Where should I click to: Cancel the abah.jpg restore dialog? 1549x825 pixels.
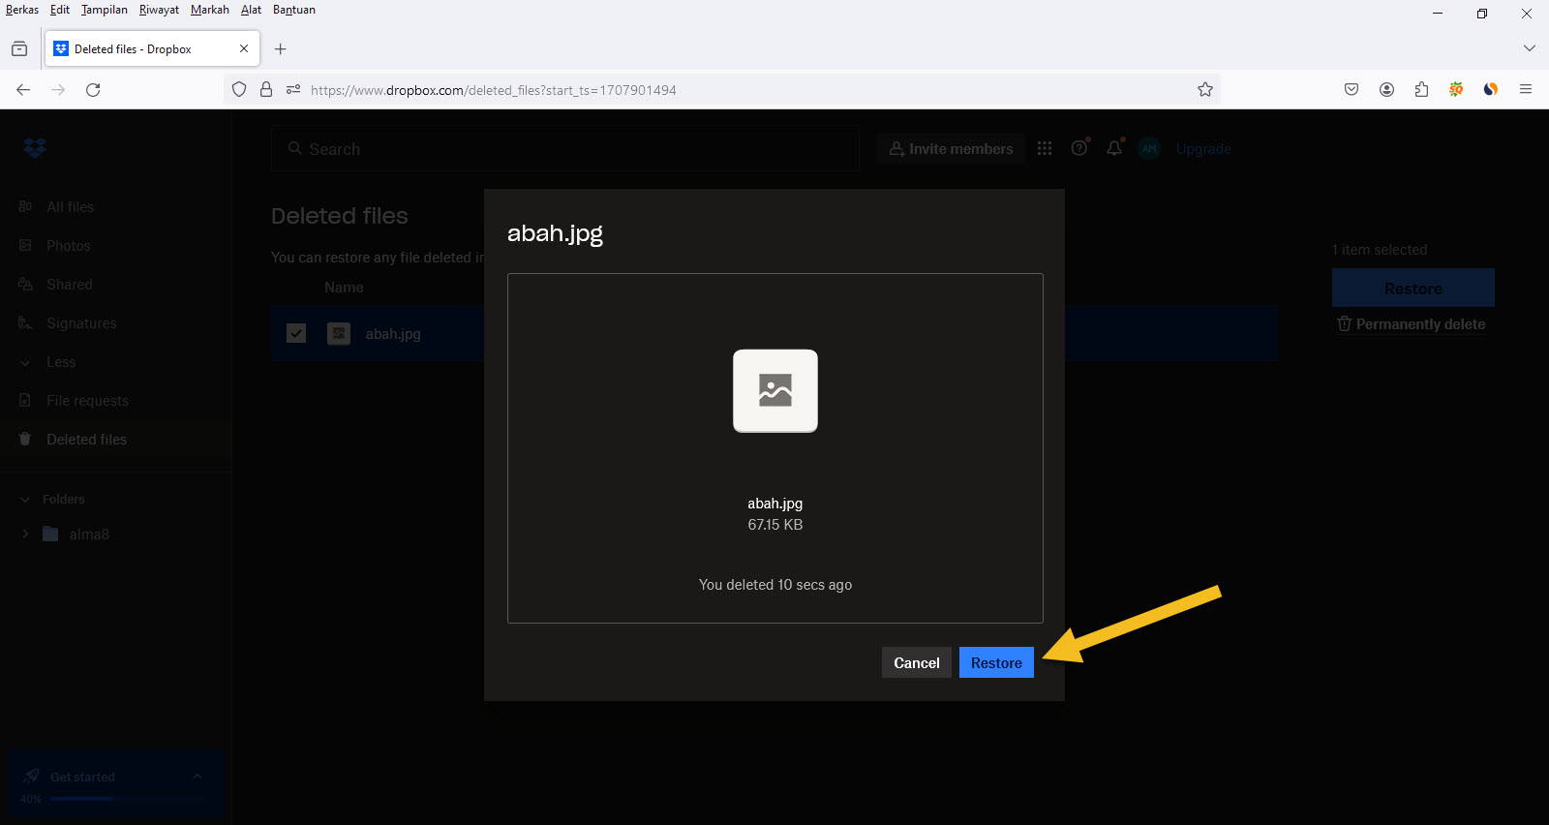916,662
